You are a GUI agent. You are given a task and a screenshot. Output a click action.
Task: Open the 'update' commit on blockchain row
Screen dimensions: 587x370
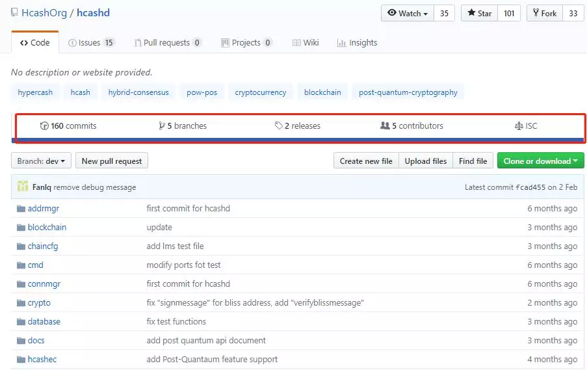coord(159,228)
